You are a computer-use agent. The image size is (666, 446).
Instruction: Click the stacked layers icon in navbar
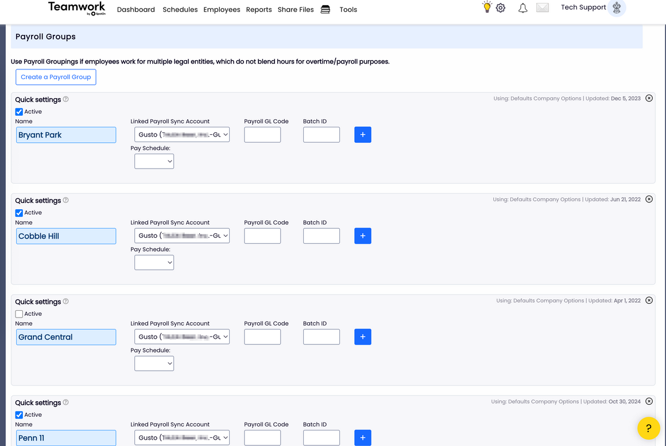coord(326,9)
